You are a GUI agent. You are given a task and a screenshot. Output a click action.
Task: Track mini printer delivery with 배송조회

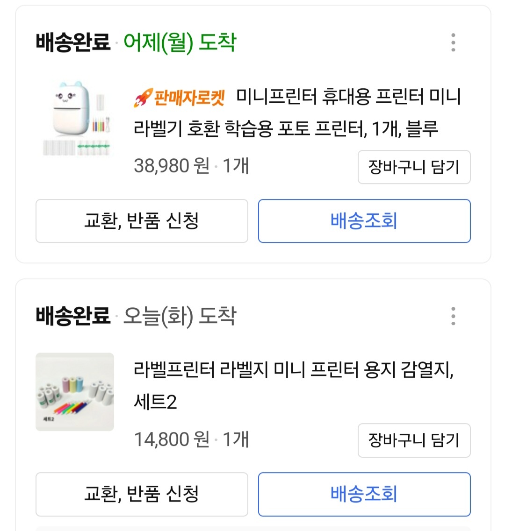pos(364,221)
